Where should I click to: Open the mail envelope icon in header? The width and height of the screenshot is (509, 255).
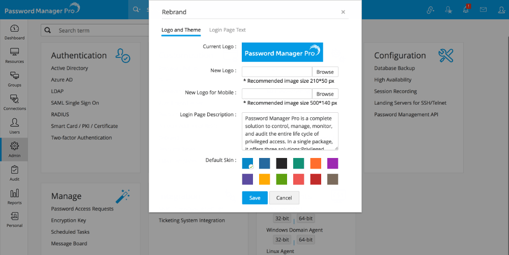[x=483, y=10]
